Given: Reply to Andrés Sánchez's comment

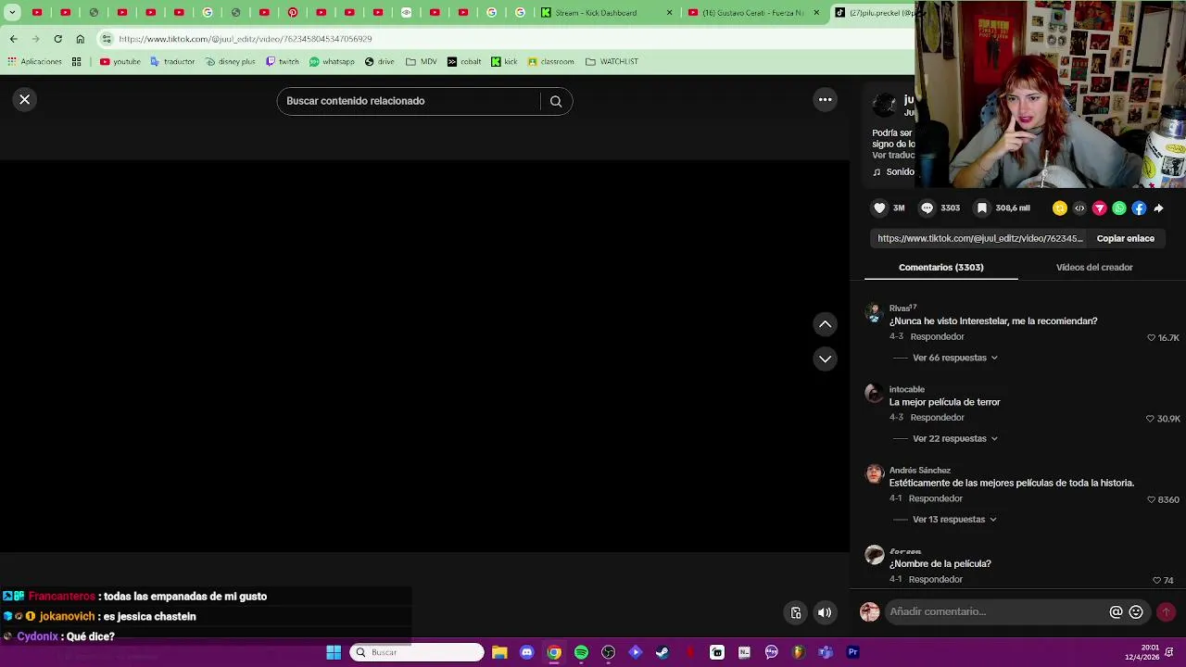Looking at the screenshot, I should (x=935, y=498).
